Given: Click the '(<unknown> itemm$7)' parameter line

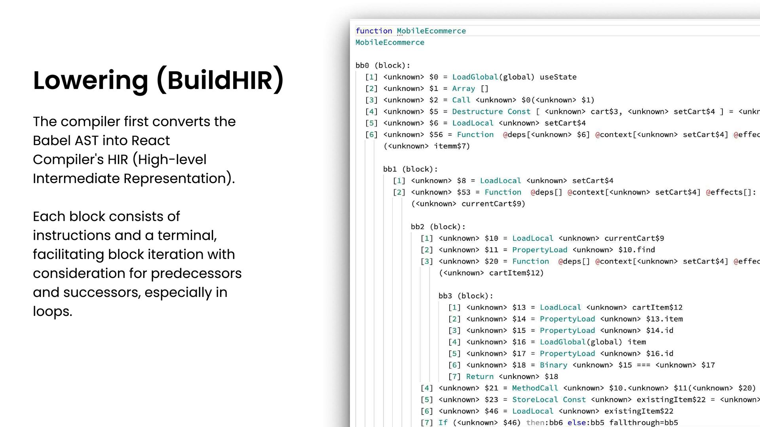Looking at the screenshot, I should click(427, 146).
